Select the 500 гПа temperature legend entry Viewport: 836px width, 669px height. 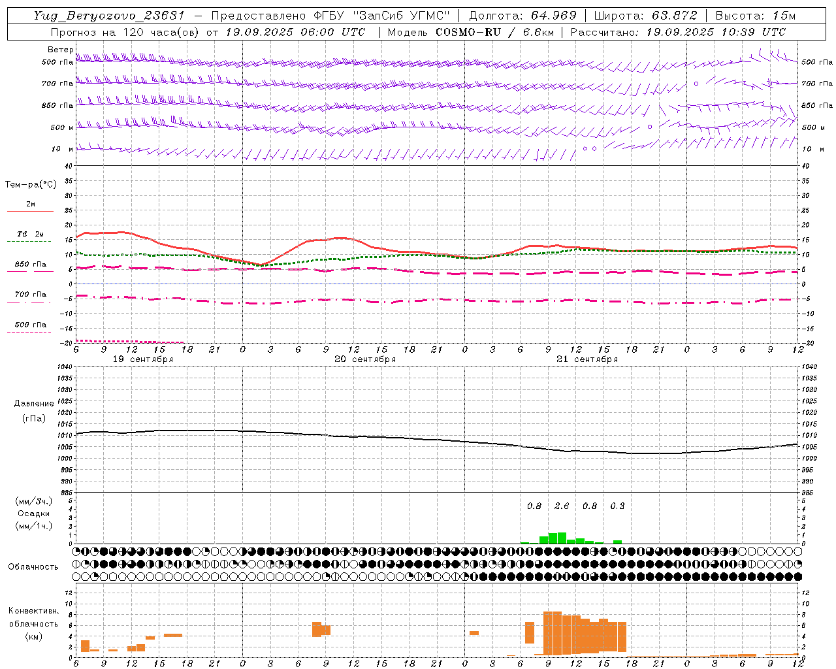tap(31, 325)
